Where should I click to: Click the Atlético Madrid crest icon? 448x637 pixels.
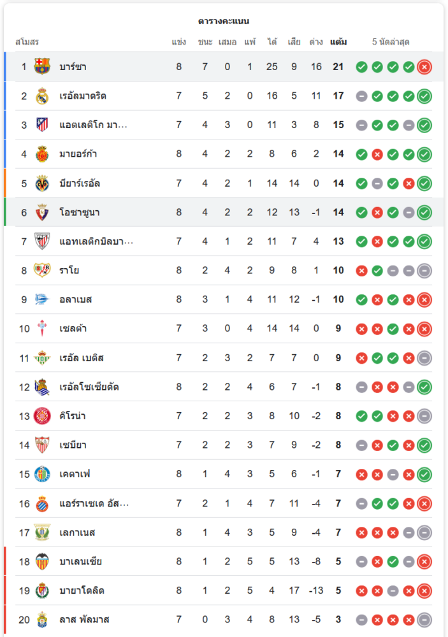pos(42,125)
